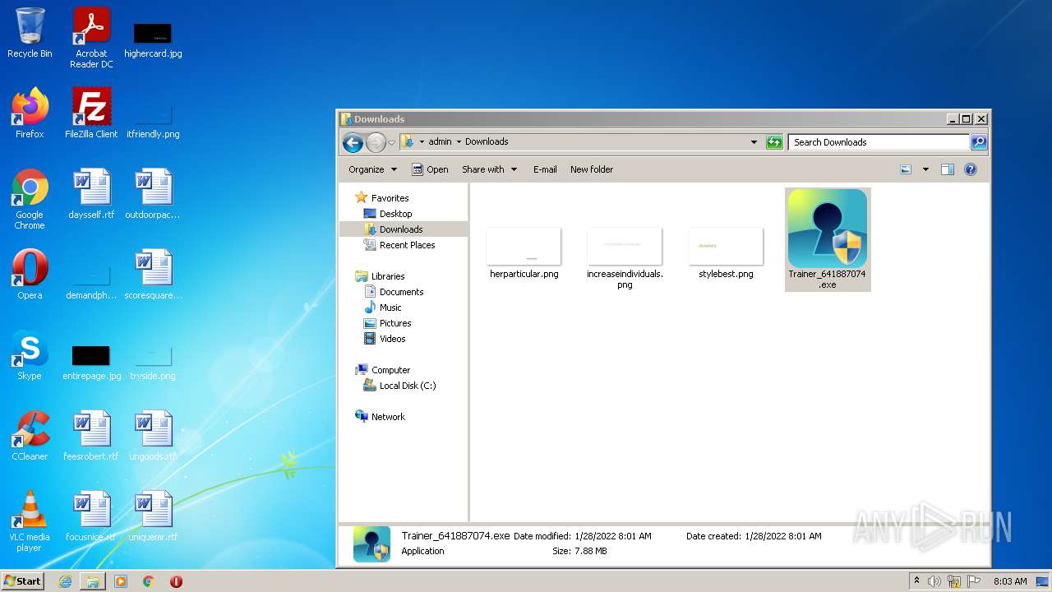Open Skype desktop shortcut
This screenshot has height=592, width=1052.
tap(30, 355)
